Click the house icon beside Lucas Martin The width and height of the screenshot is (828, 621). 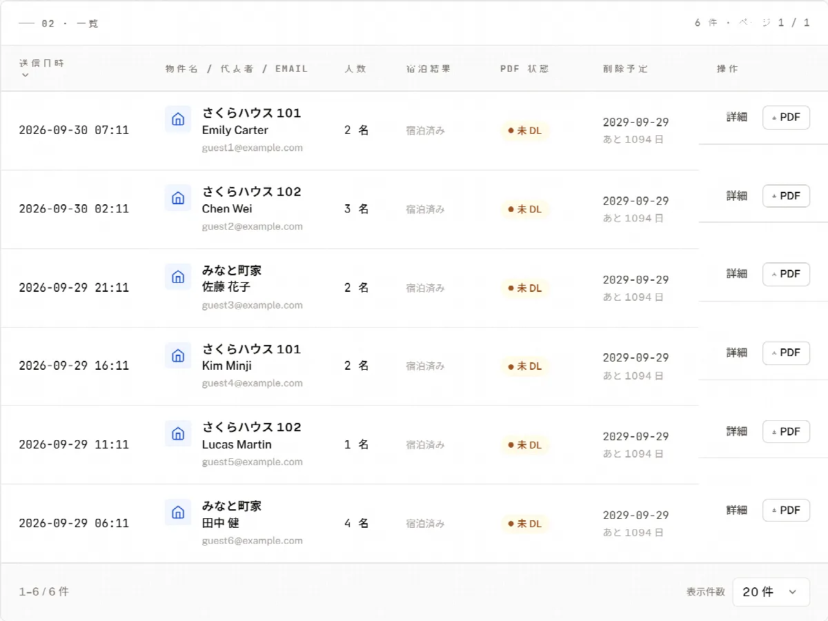coord(178,433)
